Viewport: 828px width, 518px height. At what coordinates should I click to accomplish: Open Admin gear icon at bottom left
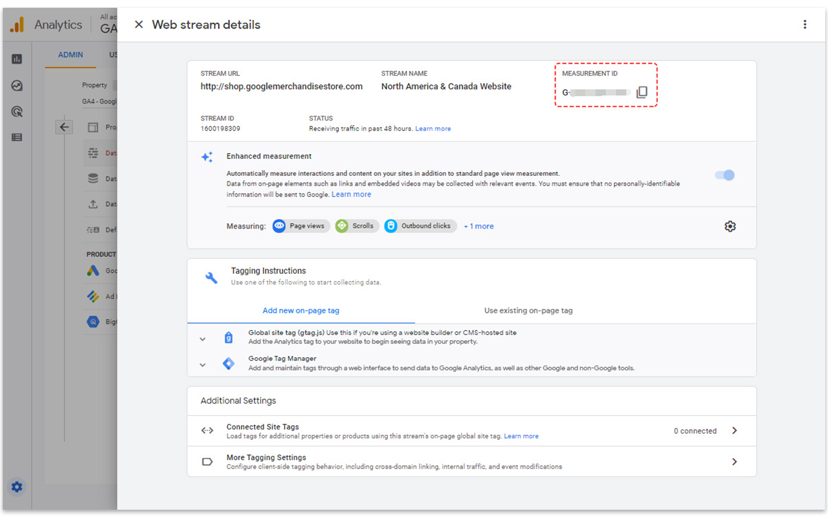click(x=17, y=487)
